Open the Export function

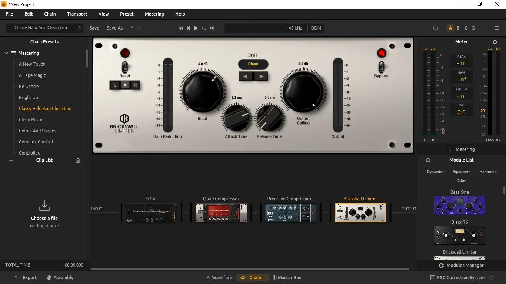click(25, 277)
